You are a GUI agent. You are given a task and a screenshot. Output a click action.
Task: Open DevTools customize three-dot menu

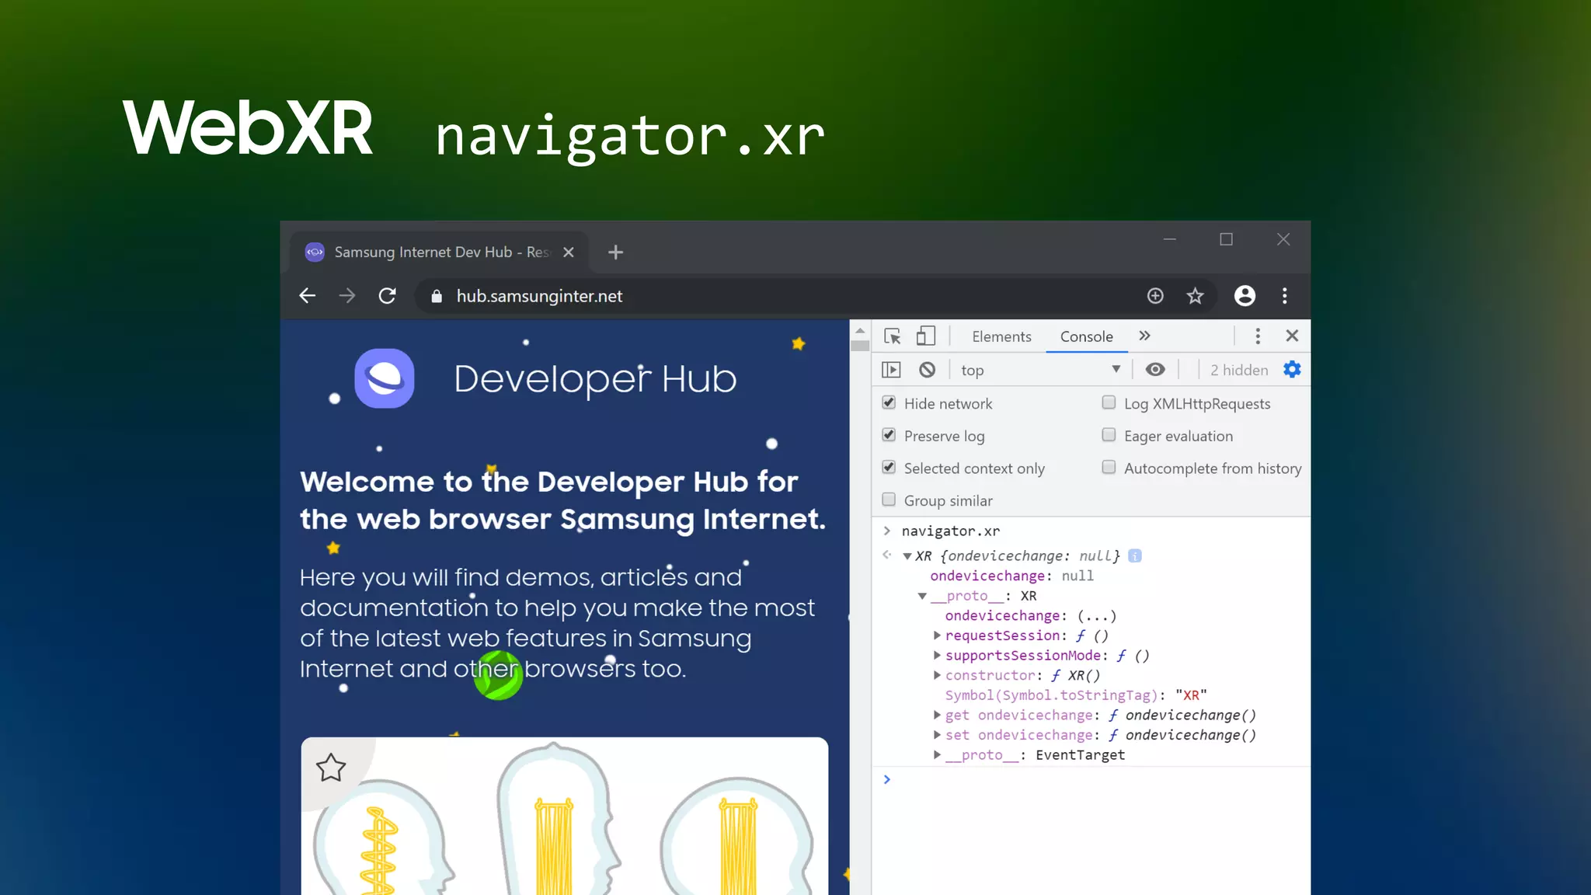(1258, 336)
